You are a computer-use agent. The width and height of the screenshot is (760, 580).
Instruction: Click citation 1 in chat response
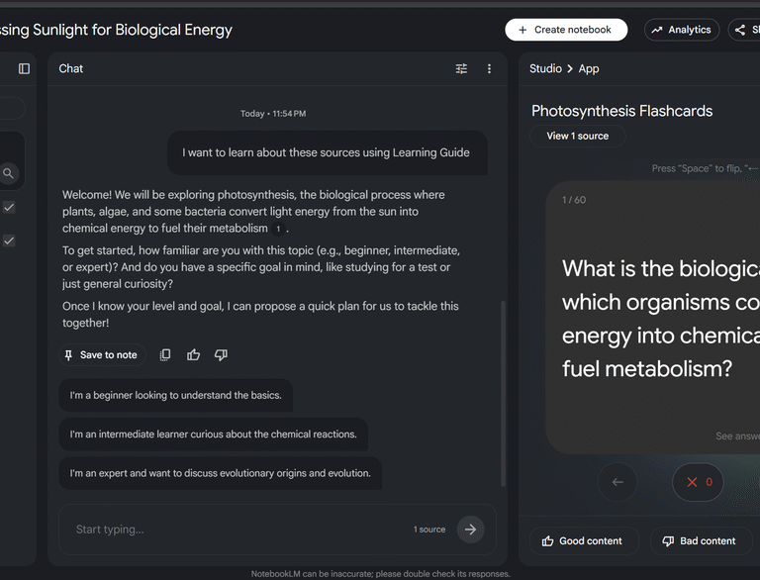tap(278, 229)
